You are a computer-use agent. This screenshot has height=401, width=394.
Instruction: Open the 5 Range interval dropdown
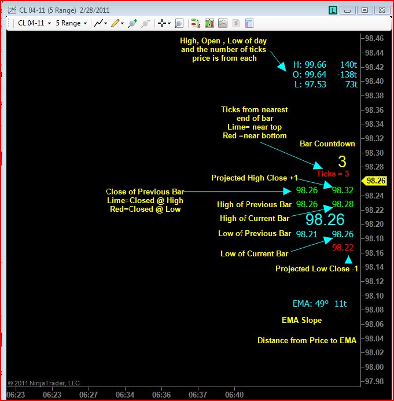[x=71, y=23]
